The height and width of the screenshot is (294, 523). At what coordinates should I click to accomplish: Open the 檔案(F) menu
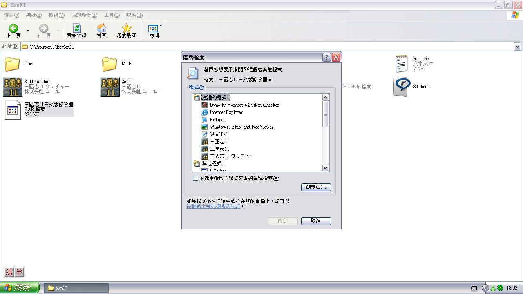[11, 15]
